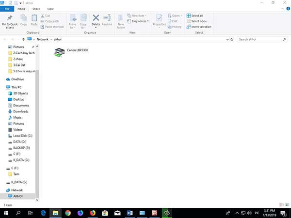291x218 pixels.
Task: Click the Cut scissors command
Action: pos(45,16)
